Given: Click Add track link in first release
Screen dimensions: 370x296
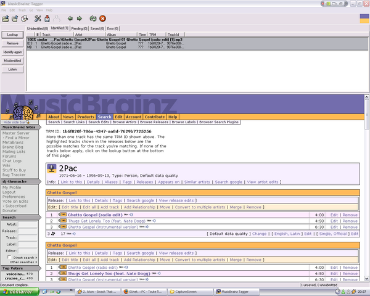Looking at the screenshot, I should [110, 207].
